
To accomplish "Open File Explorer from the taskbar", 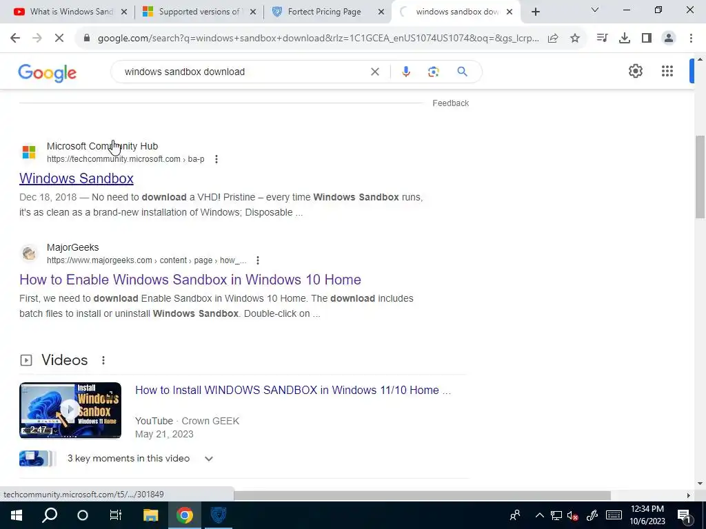I will 150,515.
